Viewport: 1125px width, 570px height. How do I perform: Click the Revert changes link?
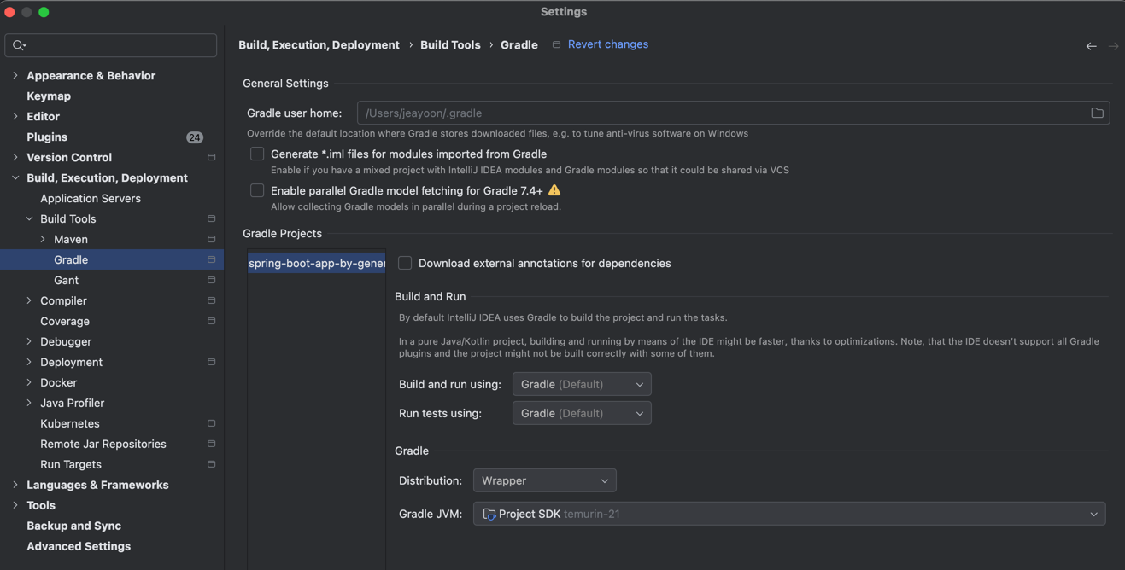(x=607, y=44)
